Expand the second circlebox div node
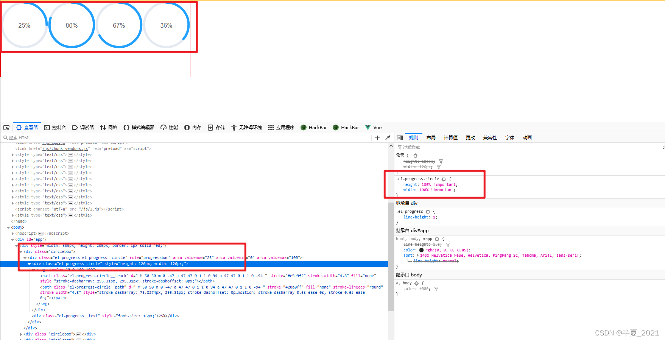The width and height of the screenshot is (665, 340). (x=21, y=334)
